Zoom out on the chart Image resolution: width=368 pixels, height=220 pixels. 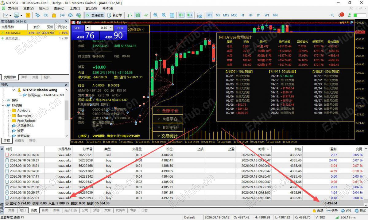[164, 15]
